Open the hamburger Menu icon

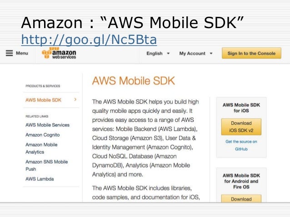coord(9,53)
